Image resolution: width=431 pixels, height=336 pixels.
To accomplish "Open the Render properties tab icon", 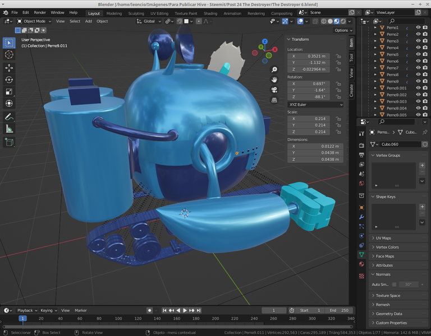I will [x=361, y=146].
